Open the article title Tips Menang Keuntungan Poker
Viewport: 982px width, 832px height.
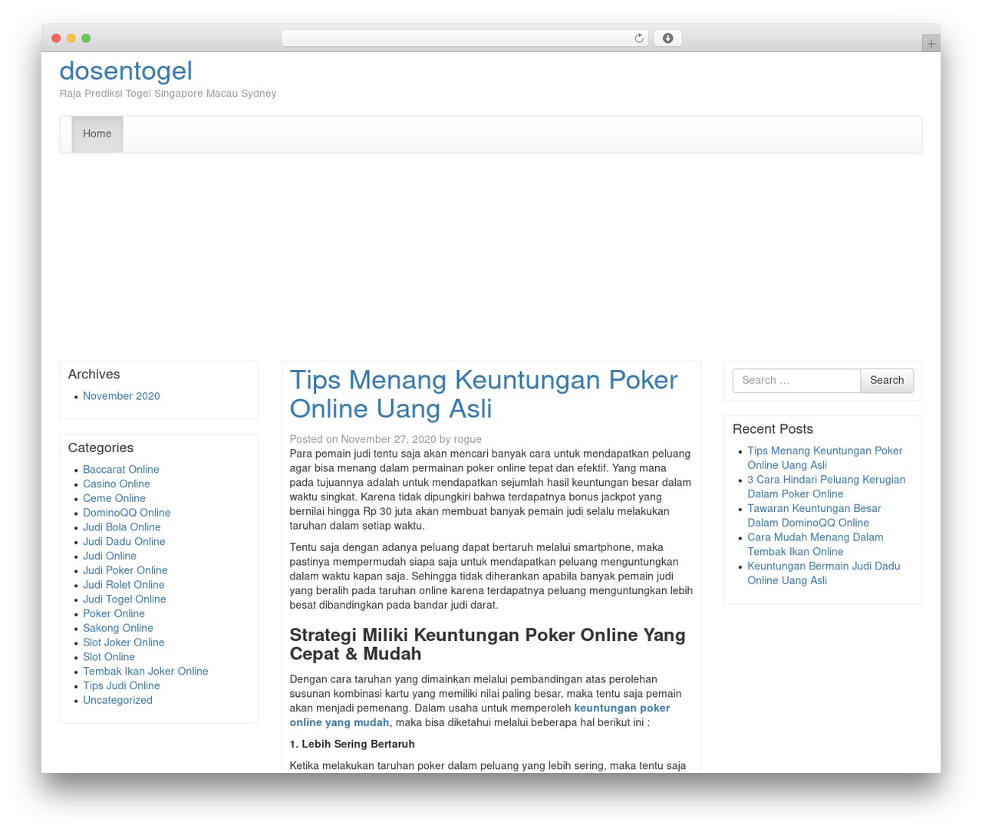coord(483,395)
